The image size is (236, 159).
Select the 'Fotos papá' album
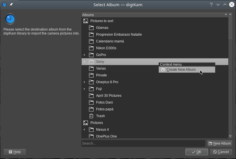pyautogui.click(x=105, y=109)
